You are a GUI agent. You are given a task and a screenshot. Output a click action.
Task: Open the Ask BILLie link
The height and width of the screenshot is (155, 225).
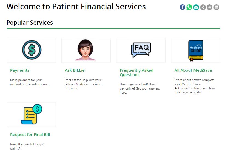[75, 70]
